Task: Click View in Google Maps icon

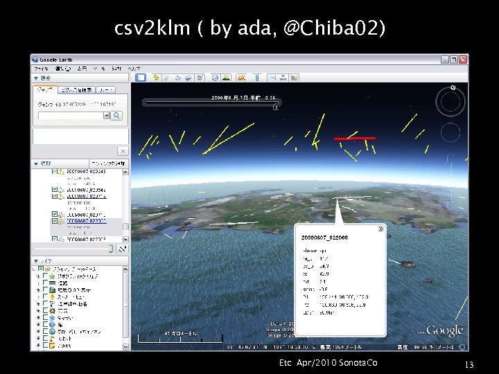Action: coord(294,78)
